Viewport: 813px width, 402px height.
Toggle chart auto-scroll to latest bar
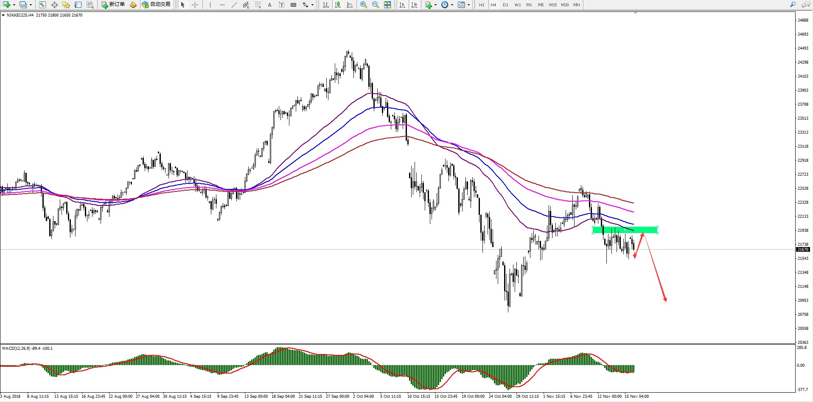(402, 5)
